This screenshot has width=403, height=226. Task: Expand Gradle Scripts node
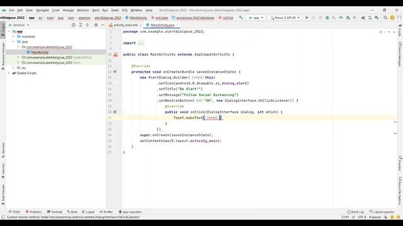(x=9, y=73)
